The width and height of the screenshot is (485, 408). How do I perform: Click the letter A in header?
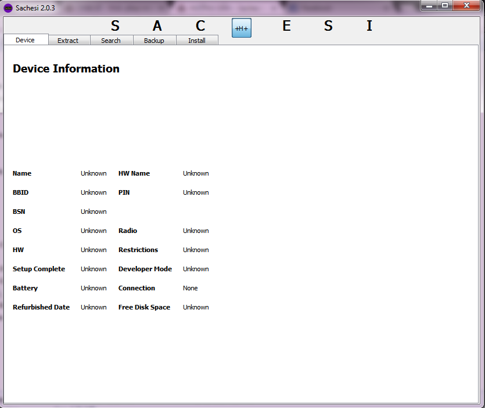(157, 26)
